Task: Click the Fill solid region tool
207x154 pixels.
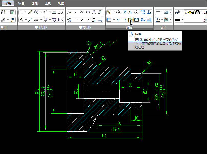Action: pos(60,20)
